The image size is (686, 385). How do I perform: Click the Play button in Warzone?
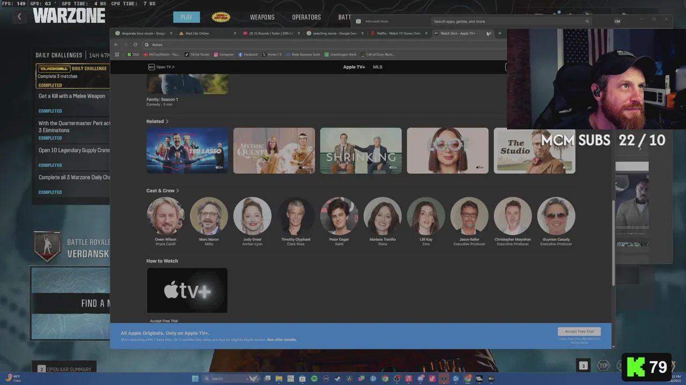[x=187, y=17]
